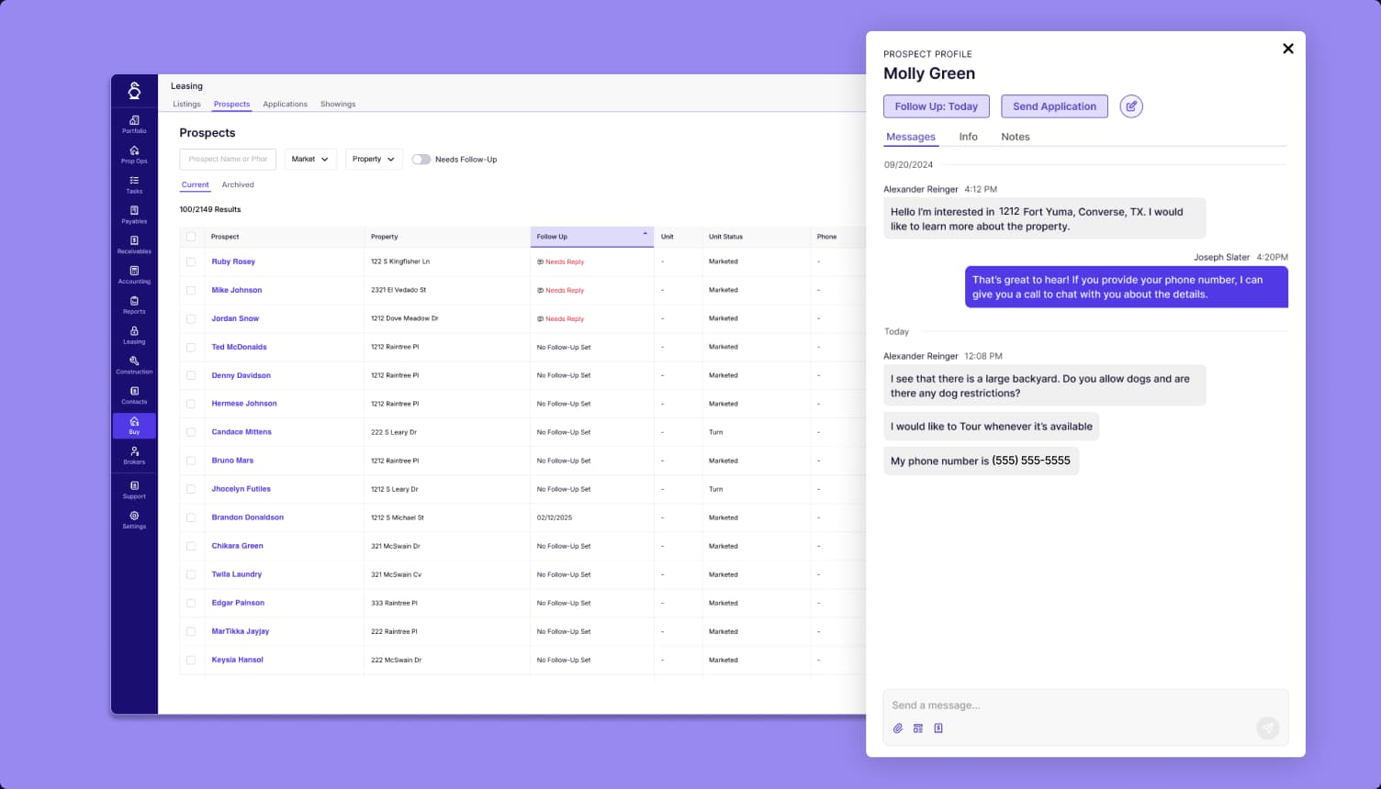This screenshot has height=789, width=1381.
Task: Open the Accounting section
Action: click(134, 274)
